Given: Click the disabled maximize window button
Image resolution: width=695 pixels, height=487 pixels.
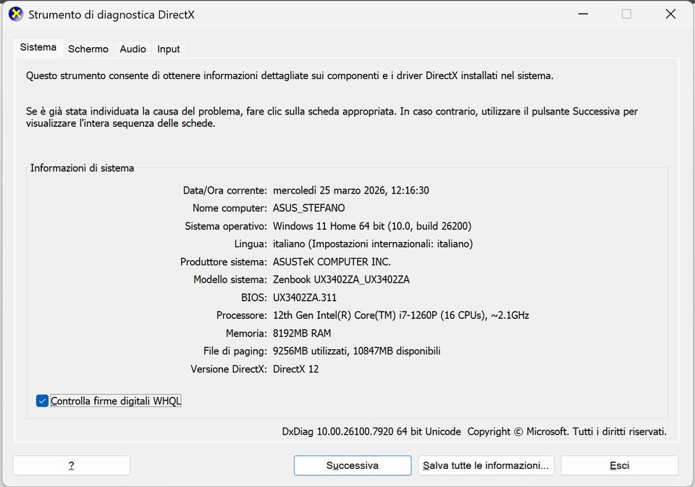Looking at the screenshot, I should tap(626, 14).
